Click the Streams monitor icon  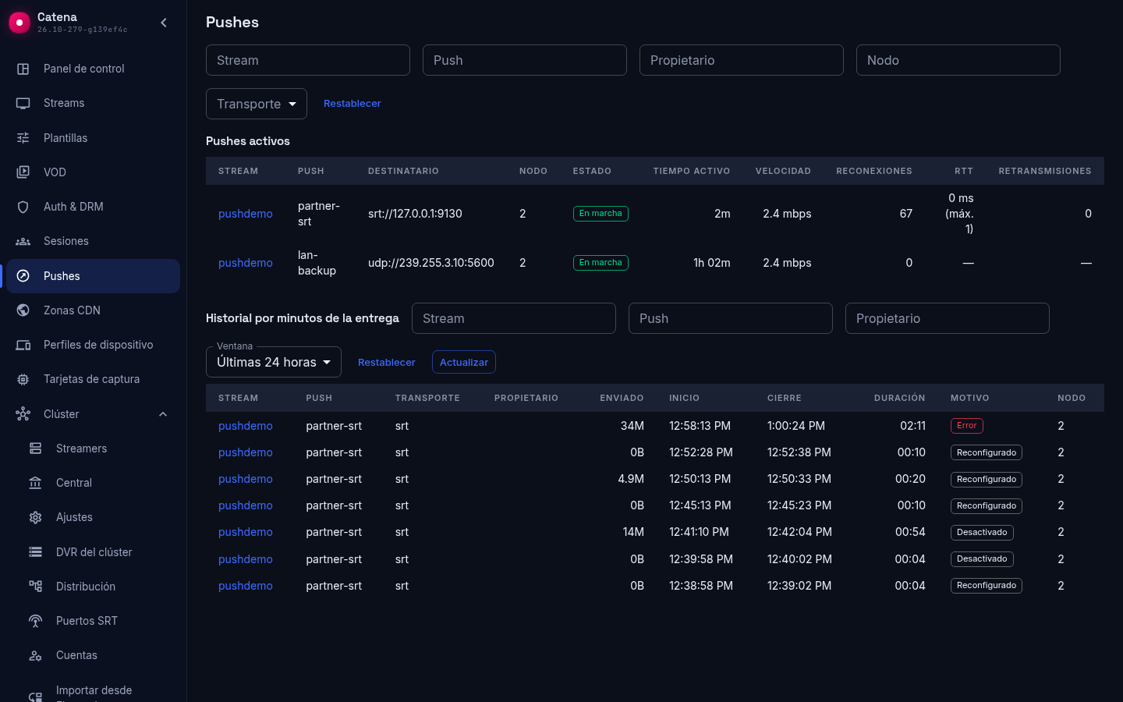pyautogui.click(x=23, y=103)
